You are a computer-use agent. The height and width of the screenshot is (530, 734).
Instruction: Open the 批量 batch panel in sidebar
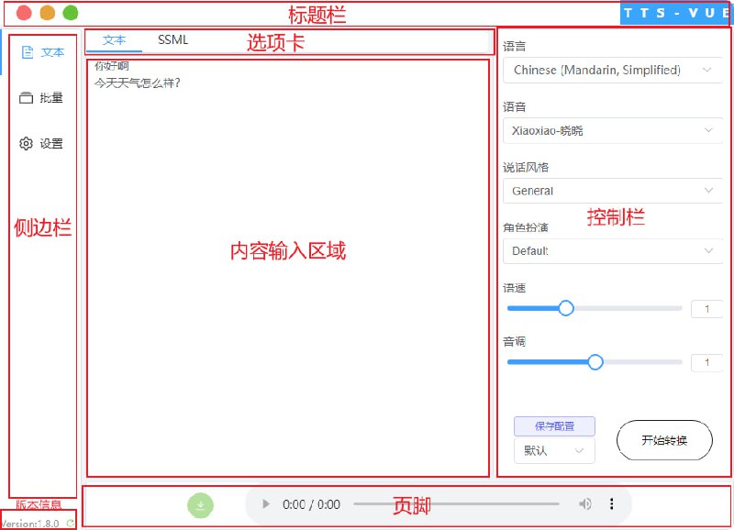click(x=40, y=98)
